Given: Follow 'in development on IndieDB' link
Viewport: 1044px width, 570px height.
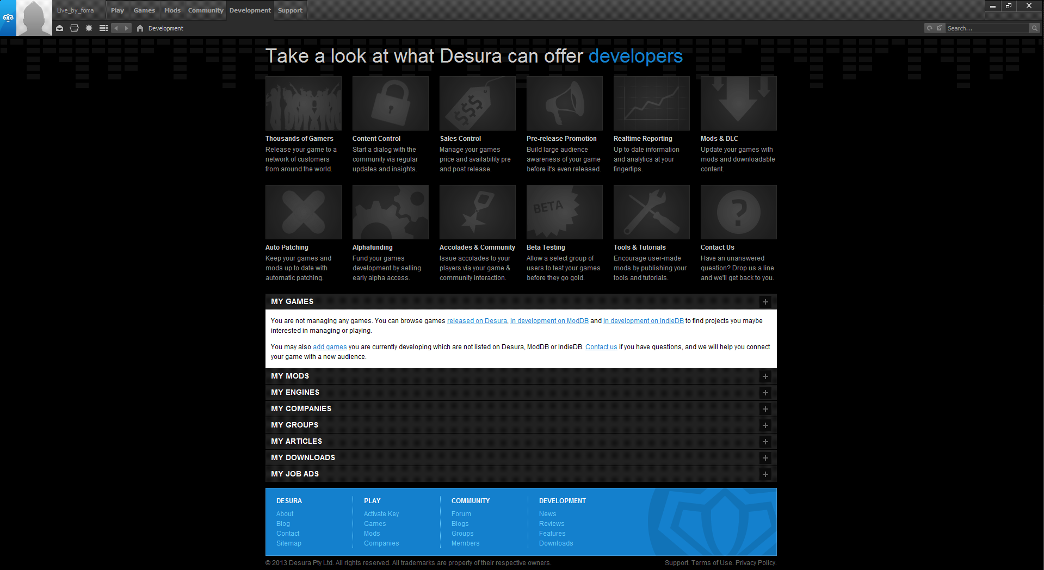Looking at the screenshot, I should 644,321.
